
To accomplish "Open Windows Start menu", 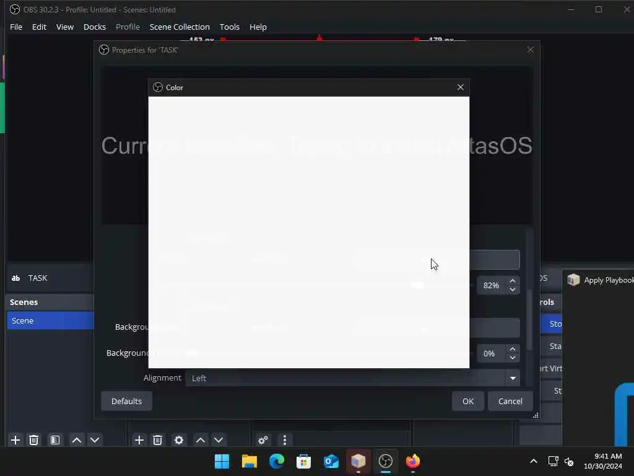I will (x=222, y=461).
